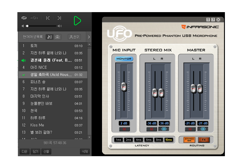Adjust the player volume slider
This screenshot has height=168, width=242.
pos(41,26)
